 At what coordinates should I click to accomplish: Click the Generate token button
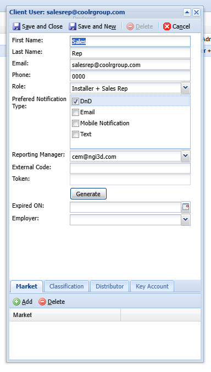tap(88, 194)
